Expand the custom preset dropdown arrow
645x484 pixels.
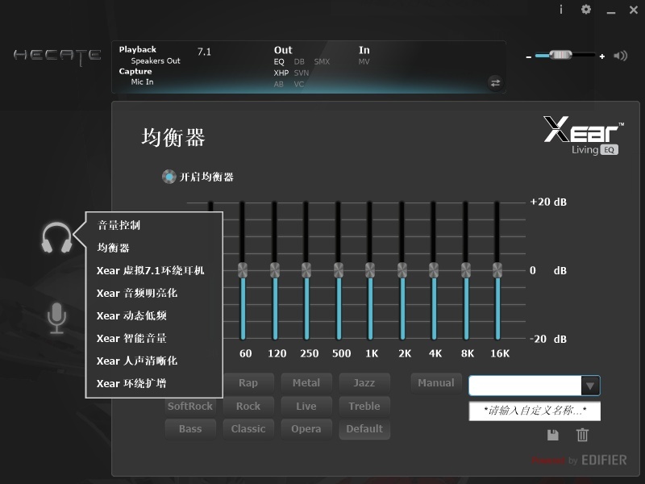[x=590, y=386]
